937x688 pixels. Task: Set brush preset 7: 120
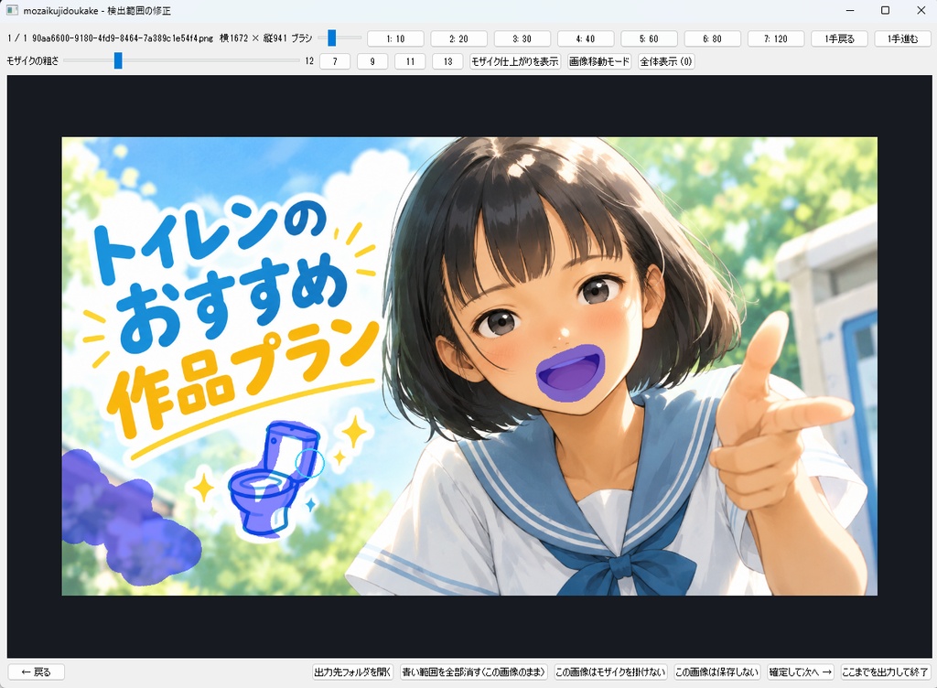[776, 38]
